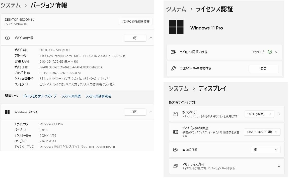Go back to システム from ディスプレイ
The image size is (301, 179).
point(178,88)
